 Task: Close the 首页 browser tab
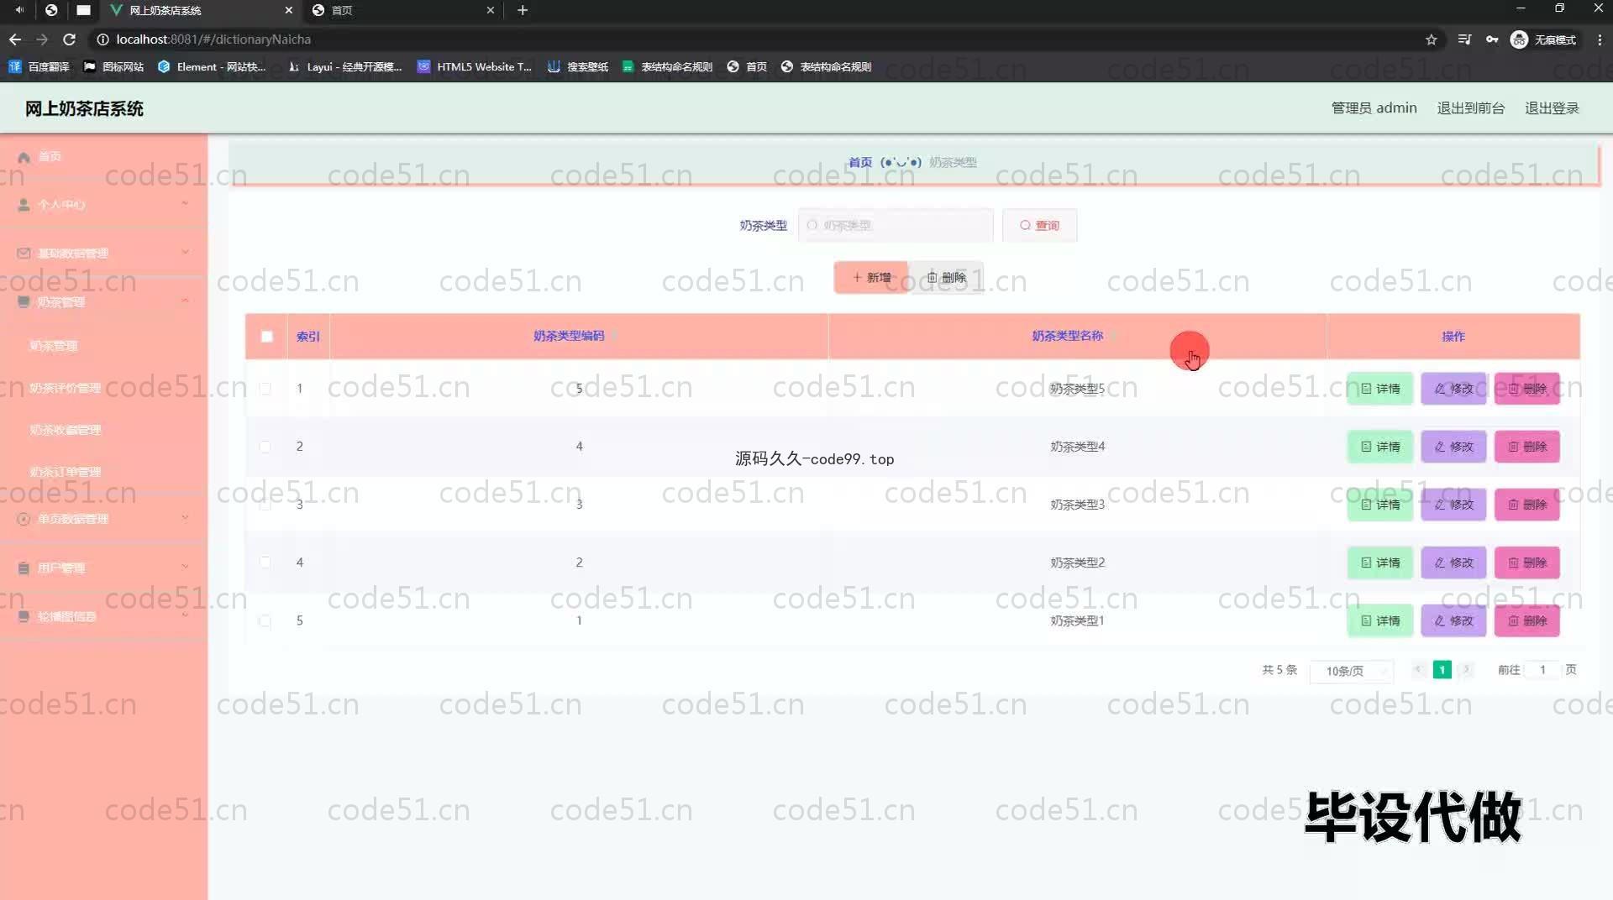pos(491,10)
